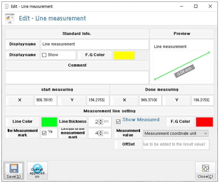Increase Line thickness with the up arrow

pos(101,120)
